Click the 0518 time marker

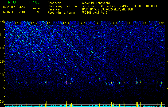[130, 23]
